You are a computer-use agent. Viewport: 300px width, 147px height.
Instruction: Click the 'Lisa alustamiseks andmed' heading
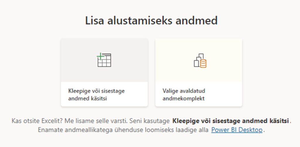tap(151, 21)
